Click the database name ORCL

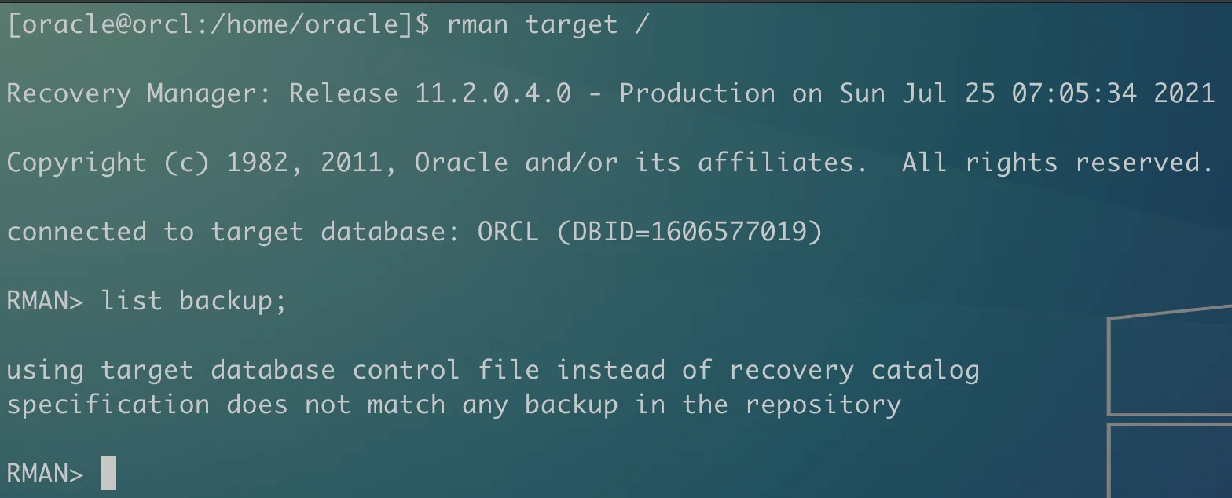point(508,232)
